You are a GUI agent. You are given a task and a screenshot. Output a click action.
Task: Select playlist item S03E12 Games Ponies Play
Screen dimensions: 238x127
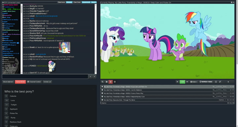(x=167, y=93)
